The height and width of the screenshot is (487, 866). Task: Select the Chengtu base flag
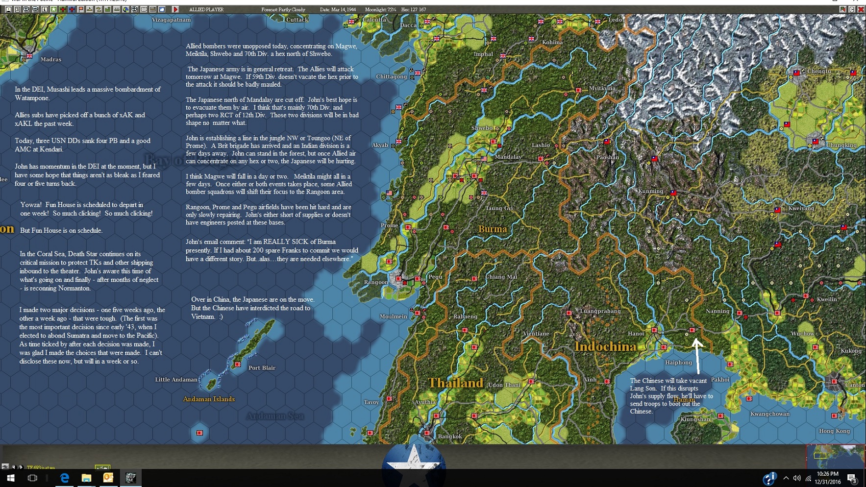tap(797, 73)
